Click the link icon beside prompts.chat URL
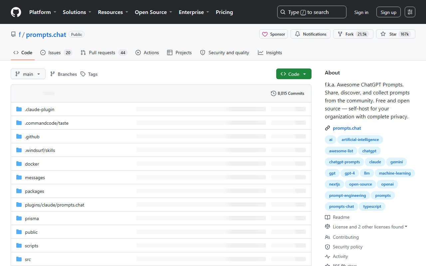The height and width of the screenshot is (266, 426). coord(327,128)
